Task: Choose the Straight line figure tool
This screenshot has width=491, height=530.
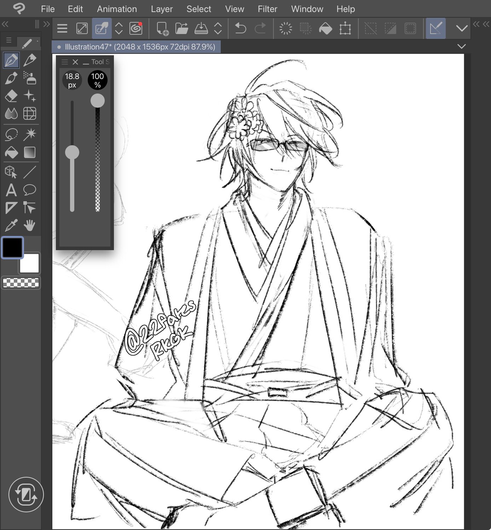Action: pyautogui.click(x=30, y=172)
